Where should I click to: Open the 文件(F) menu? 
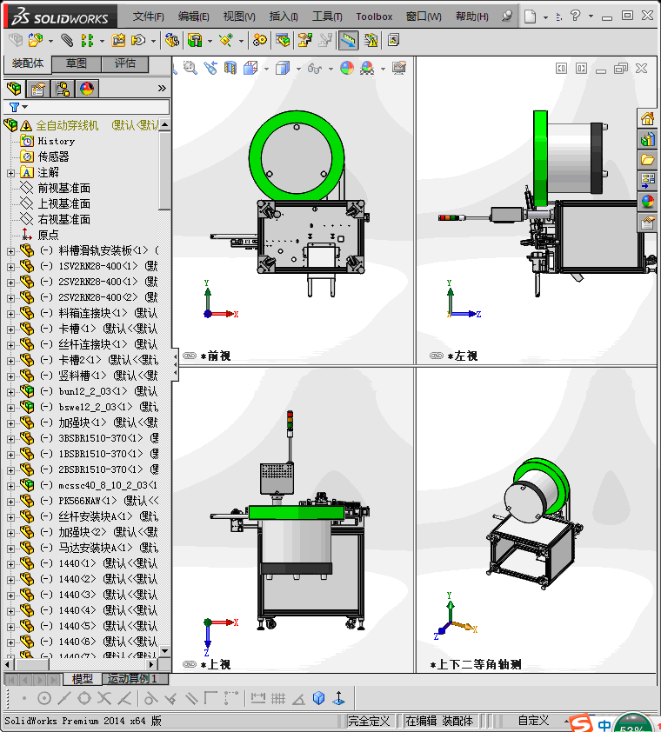(x=148, y=17)
